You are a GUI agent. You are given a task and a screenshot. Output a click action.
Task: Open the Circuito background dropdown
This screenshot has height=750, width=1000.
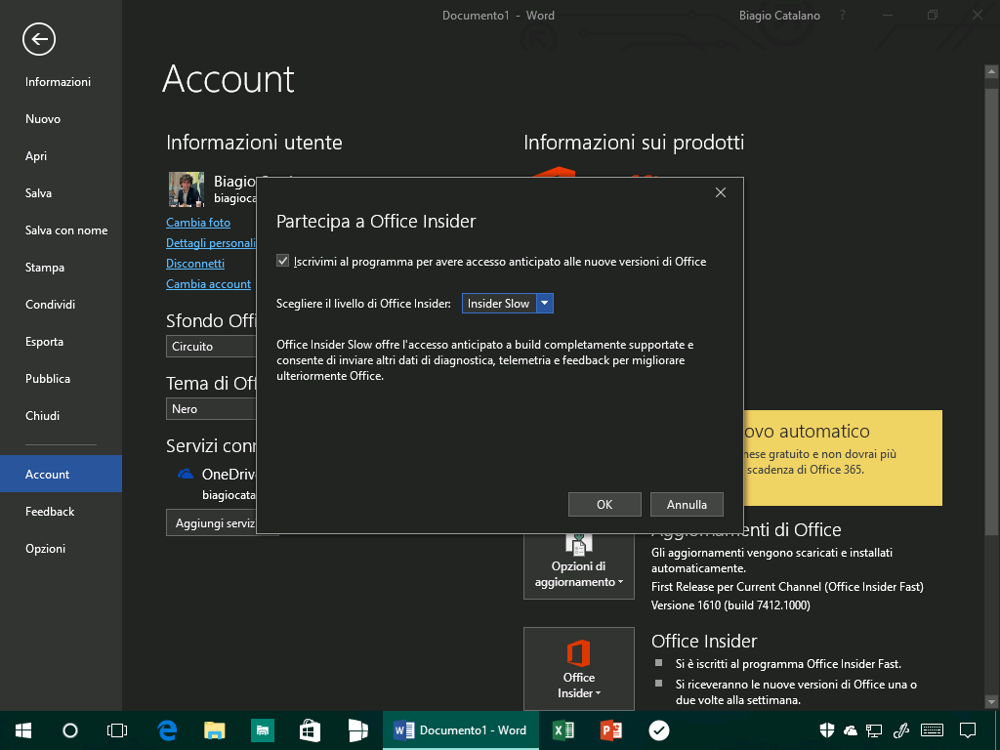click(211, 347)
